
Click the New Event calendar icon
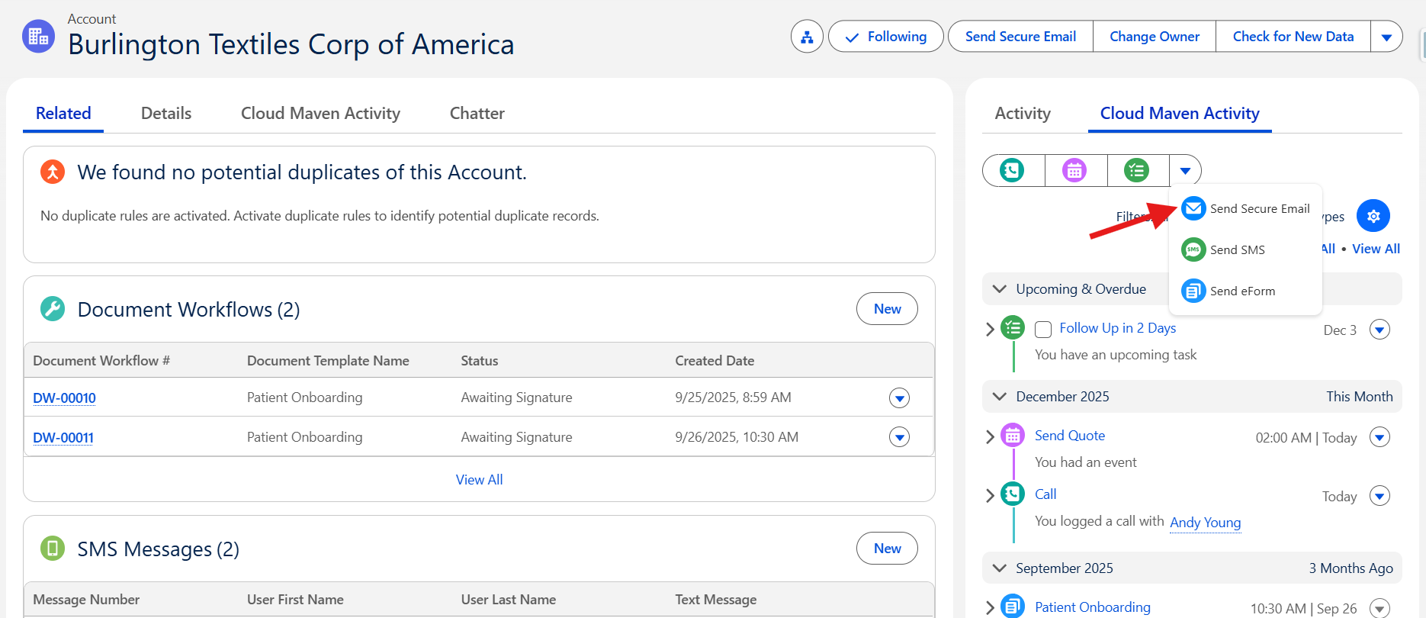(1074, 170)
